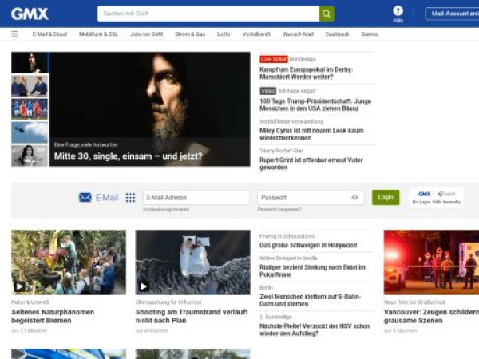
Task: Focus the Passwort input field
Action: (x=311, y=198)
